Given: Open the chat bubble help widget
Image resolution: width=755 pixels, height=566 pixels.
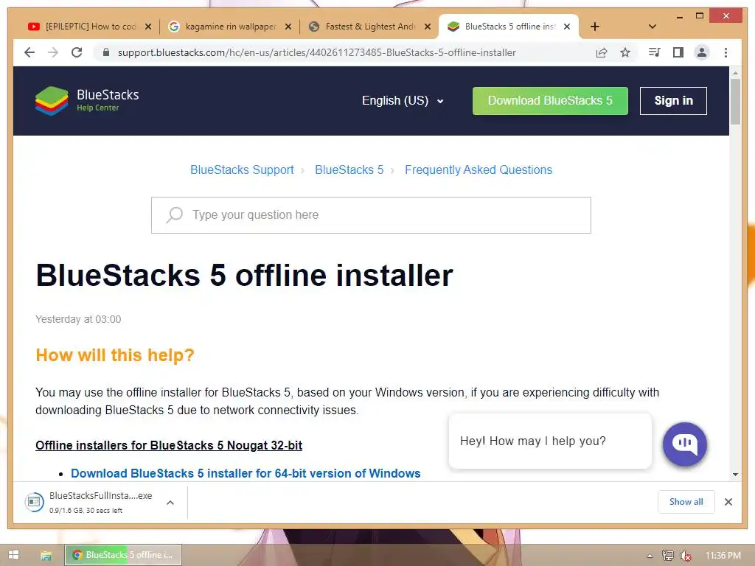Looking at the screenshot, I should [685, 444].
